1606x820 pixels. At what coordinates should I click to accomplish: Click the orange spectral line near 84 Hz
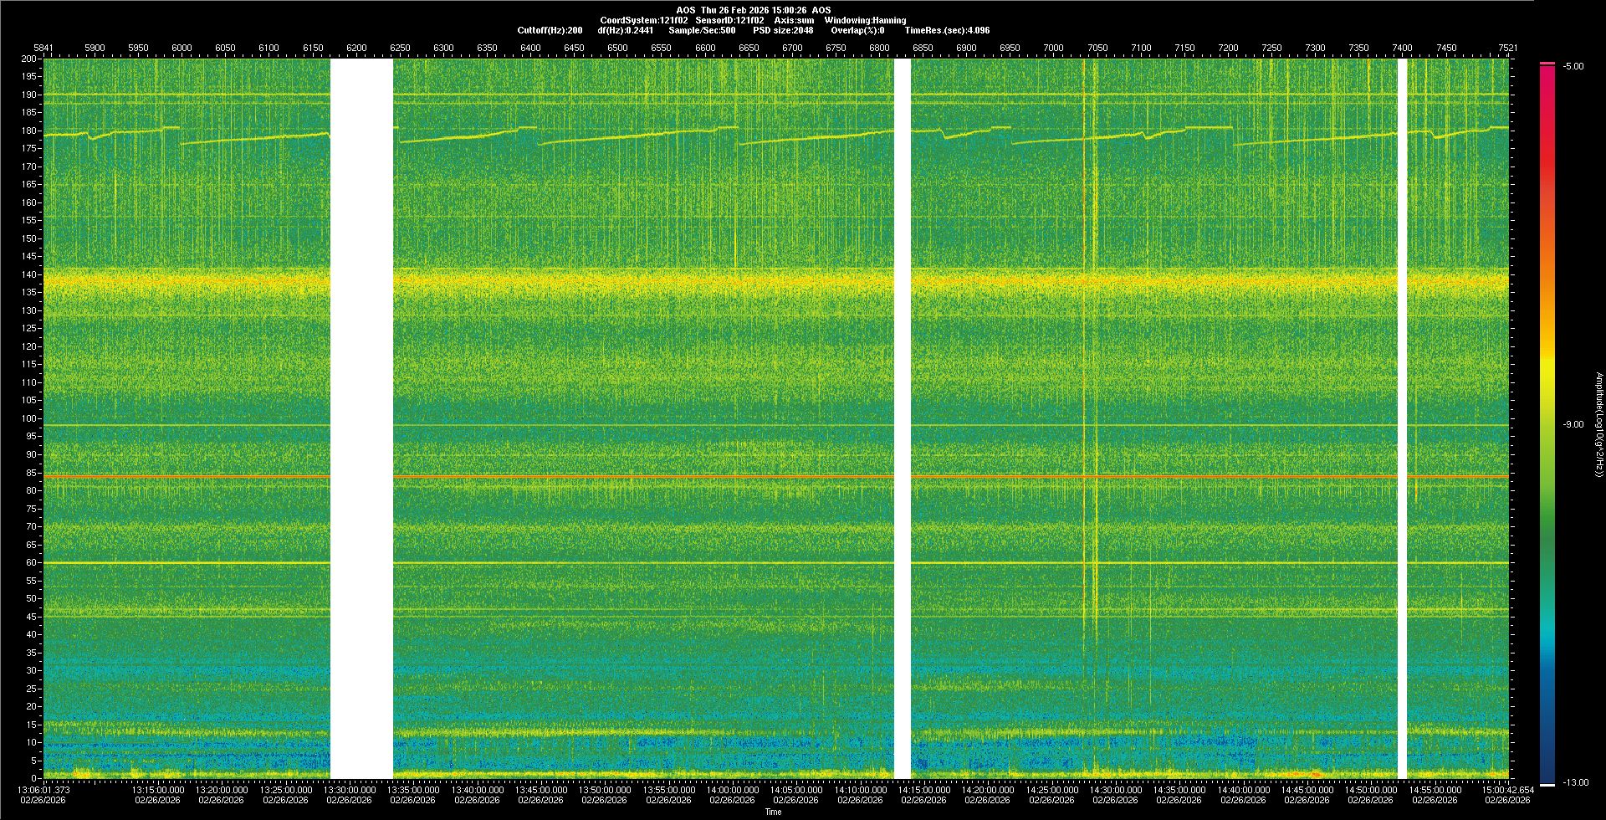coord(586,476)
